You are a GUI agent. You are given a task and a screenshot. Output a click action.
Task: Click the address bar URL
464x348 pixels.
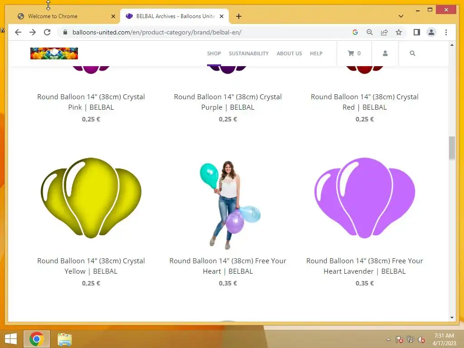[157, 32]
